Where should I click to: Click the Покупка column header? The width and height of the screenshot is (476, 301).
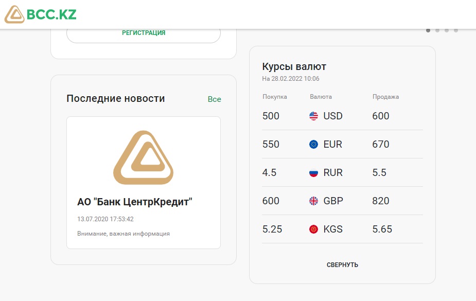click(275, 97)
